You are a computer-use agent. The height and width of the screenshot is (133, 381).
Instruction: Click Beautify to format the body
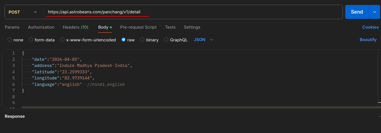click(x=368, y=40)
